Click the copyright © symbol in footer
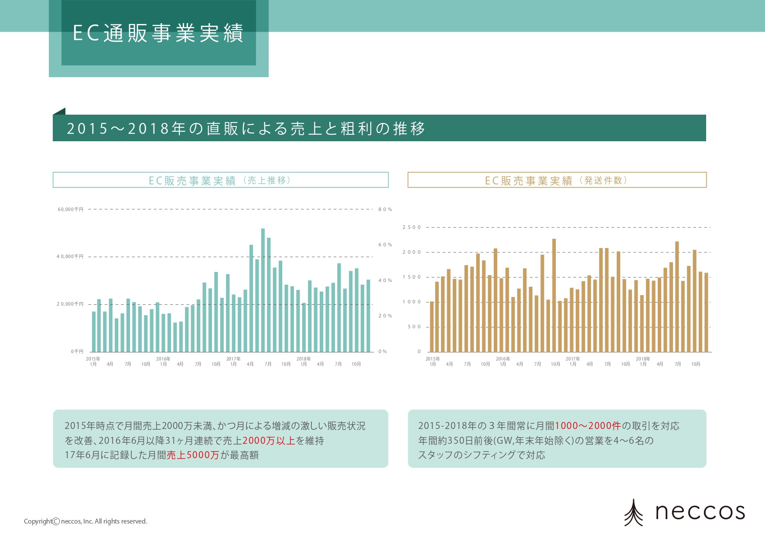765x541 pixels. (56, 521)
